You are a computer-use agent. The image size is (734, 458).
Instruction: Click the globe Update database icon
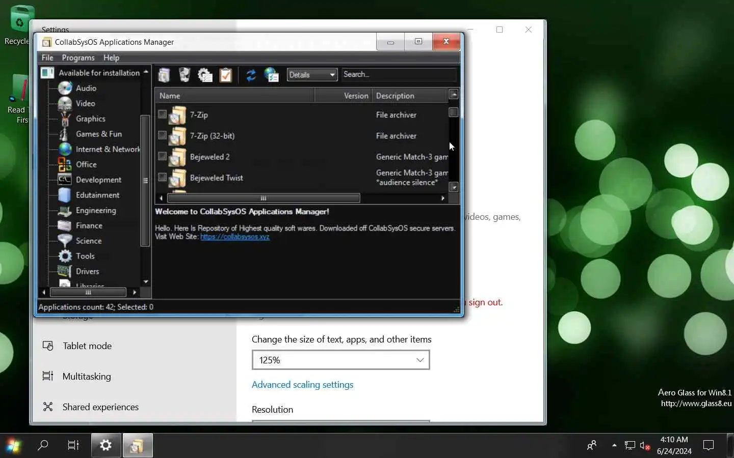(x=271, y=75)
